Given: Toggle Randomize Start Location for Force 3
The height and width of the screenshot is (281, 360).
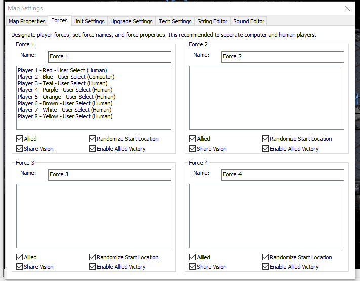Looking at the screenshot, I should (x=92, y=257).
